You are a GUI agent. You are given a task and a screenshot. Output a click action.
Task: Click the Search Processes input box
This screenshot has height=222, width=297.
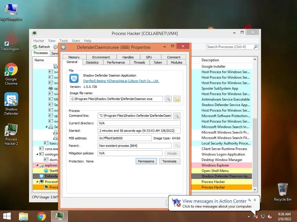tap(230, 47)
